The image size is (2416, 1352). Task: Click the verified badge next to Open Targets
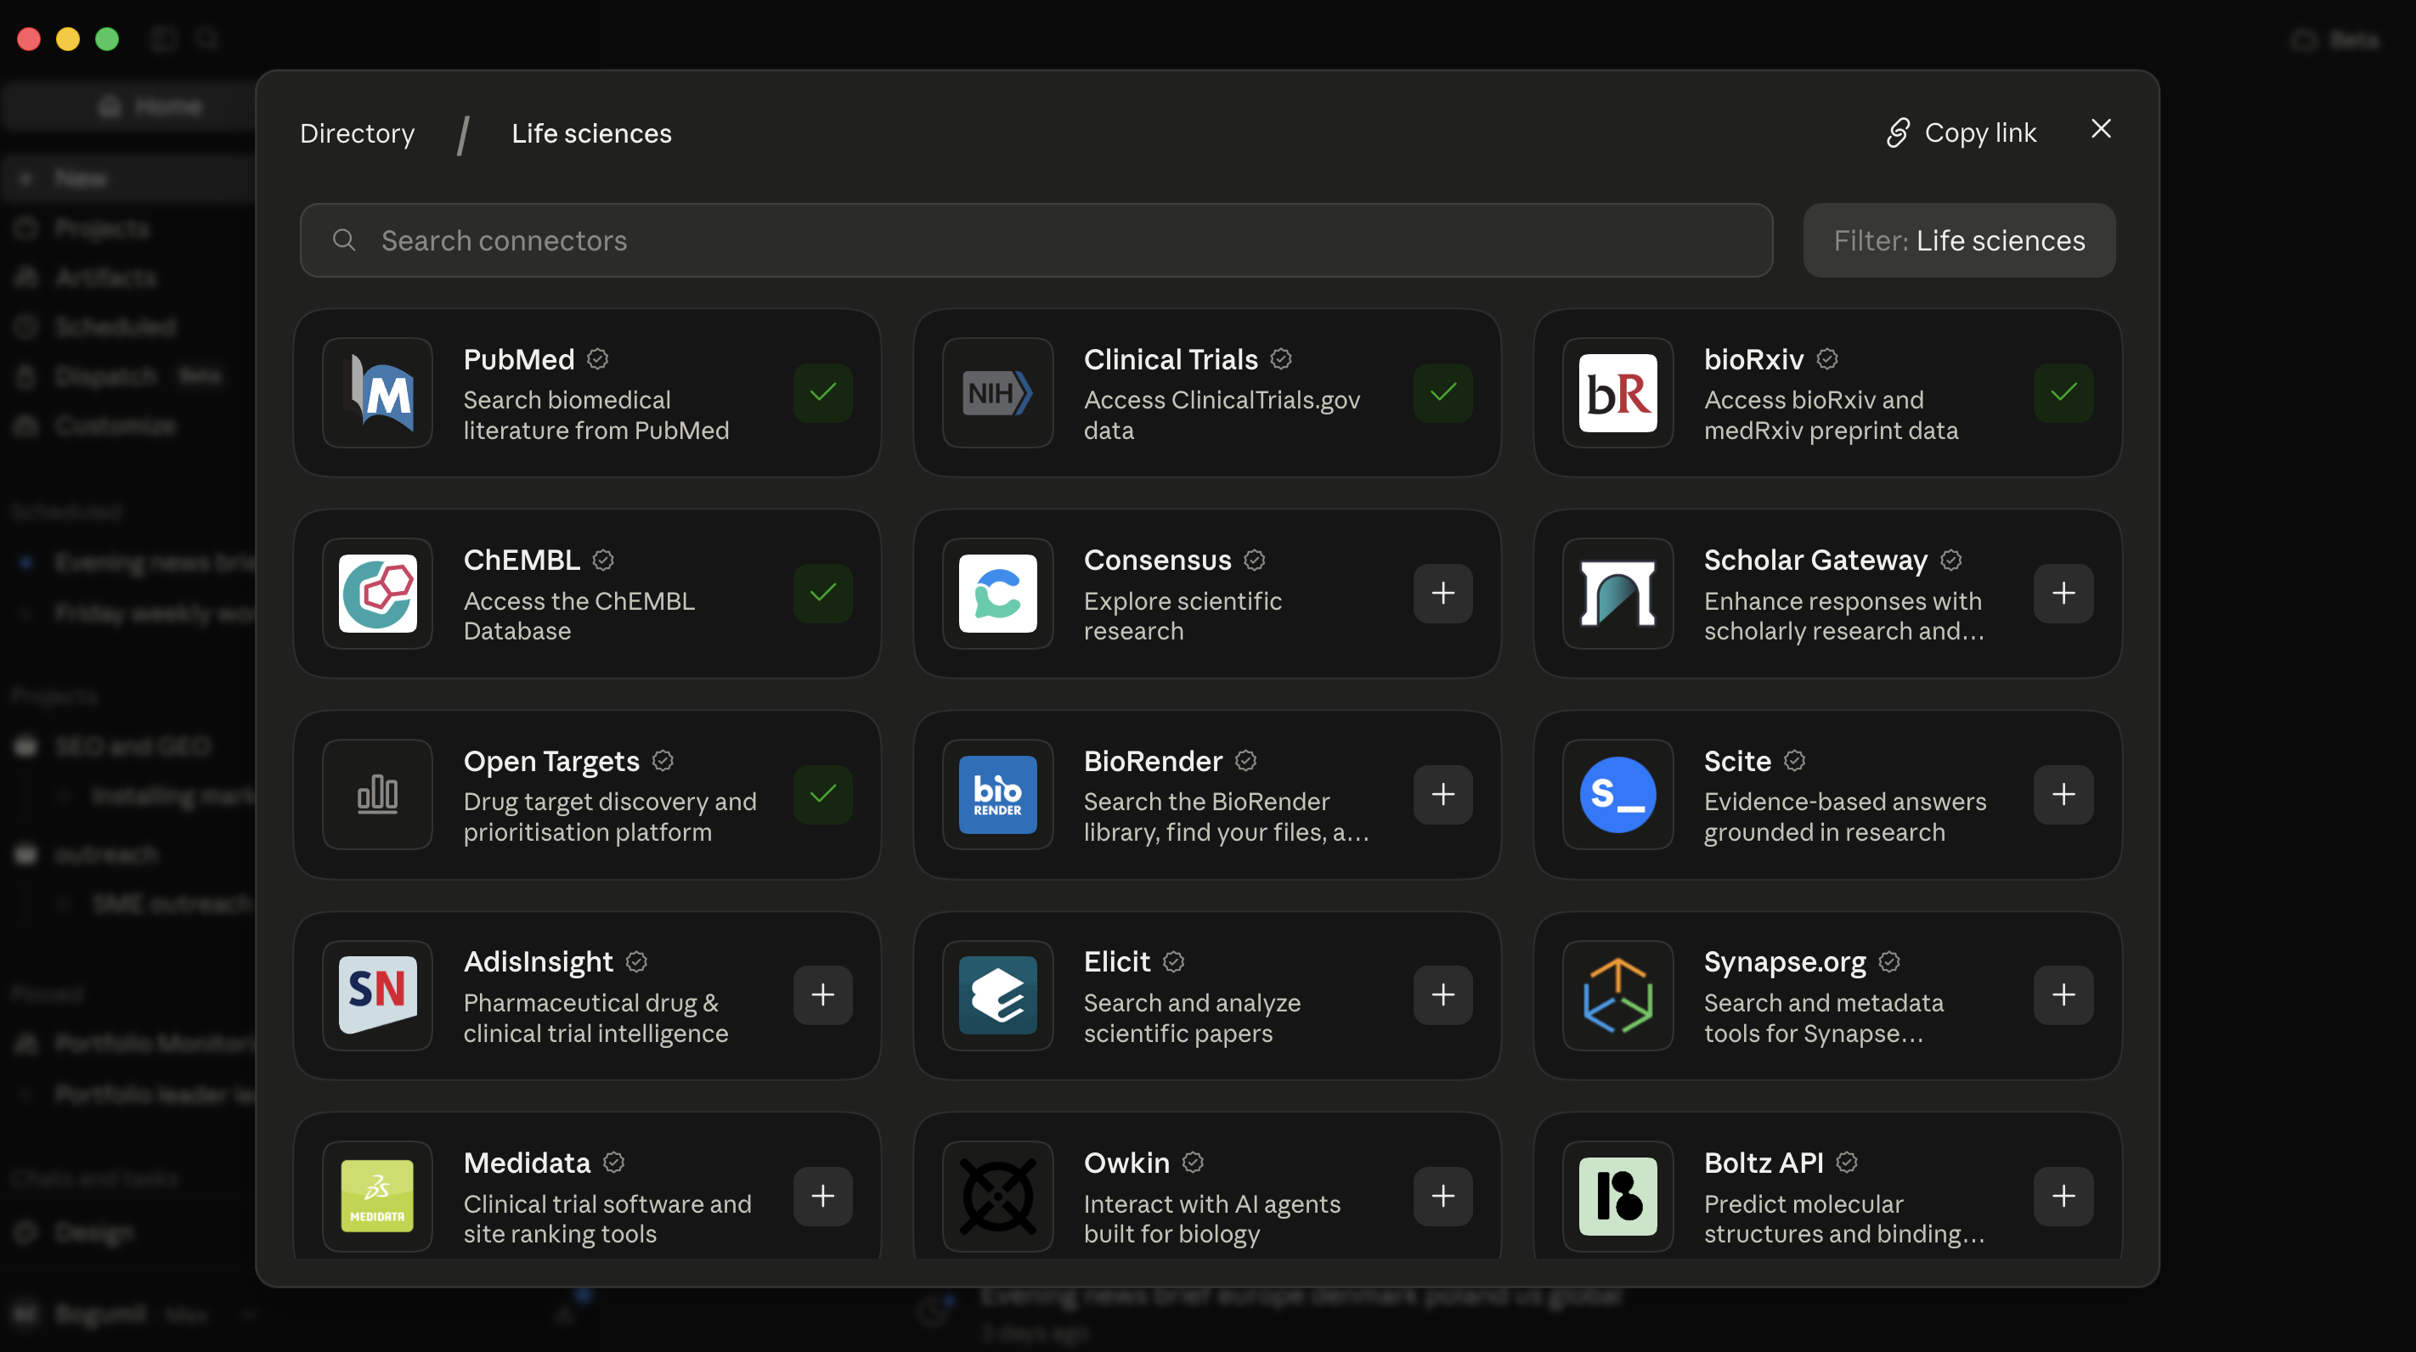[663, 760]
